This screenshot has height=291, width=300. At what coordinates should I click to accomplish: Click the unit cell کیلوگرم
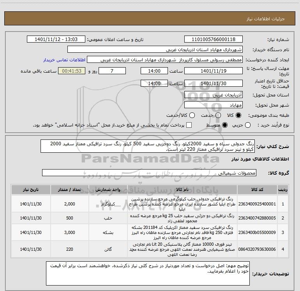(x=108, y=204)
